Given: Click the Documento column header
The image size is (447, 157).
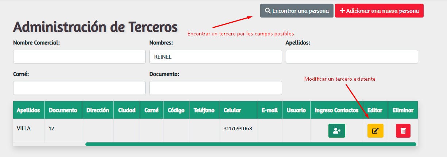Looking at the screenshot, I should (x=63, y=110).
